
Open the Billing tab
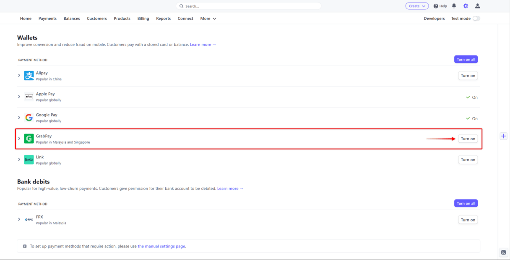143,18
